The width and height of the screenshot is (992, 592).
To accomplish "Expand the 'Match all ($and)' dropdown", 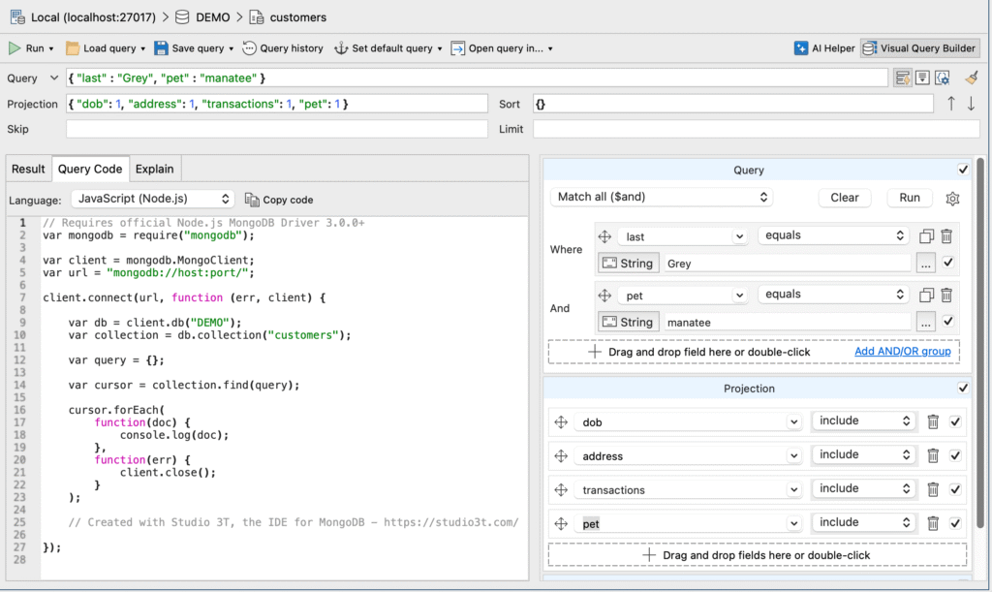I will click(662, 197).
